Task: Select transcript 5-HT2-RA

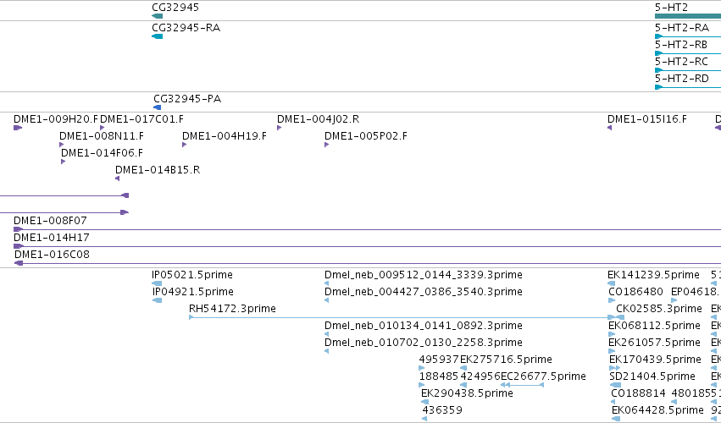Action: [682, 28]
